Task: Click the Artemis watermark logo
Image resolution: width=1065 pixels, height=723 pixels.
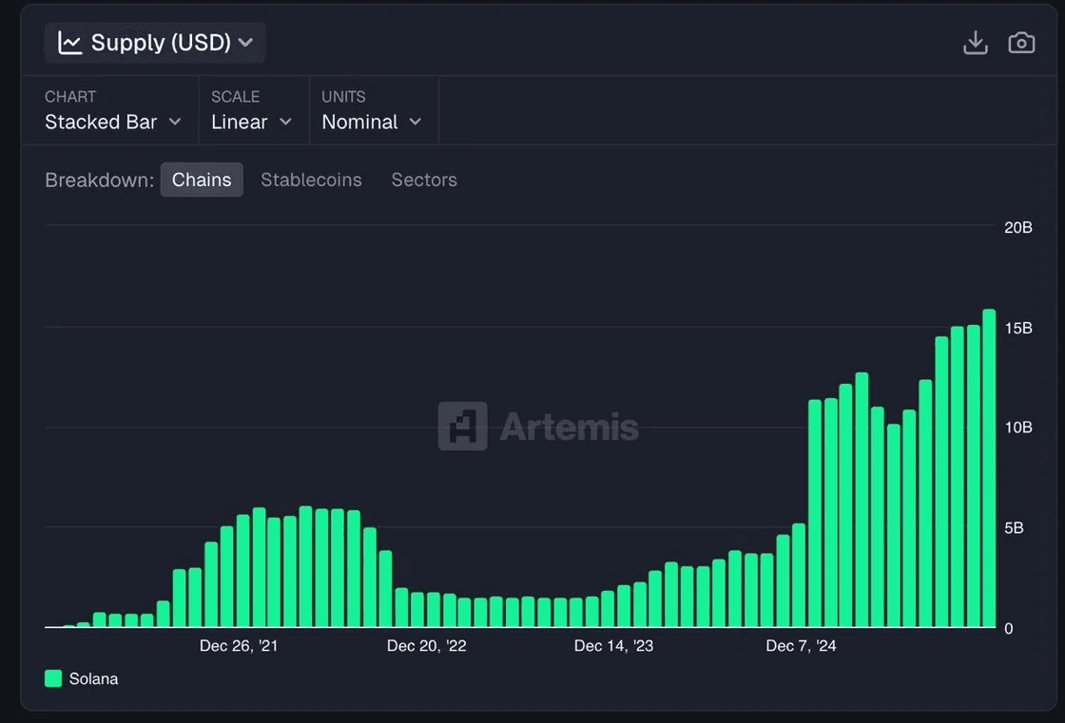Action: click(462, 427)
